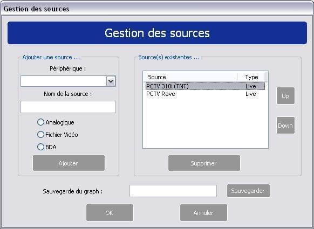This screenshot has height=229, width=314.
Task: Select the Analogique radio button
Action: point(40,122)
